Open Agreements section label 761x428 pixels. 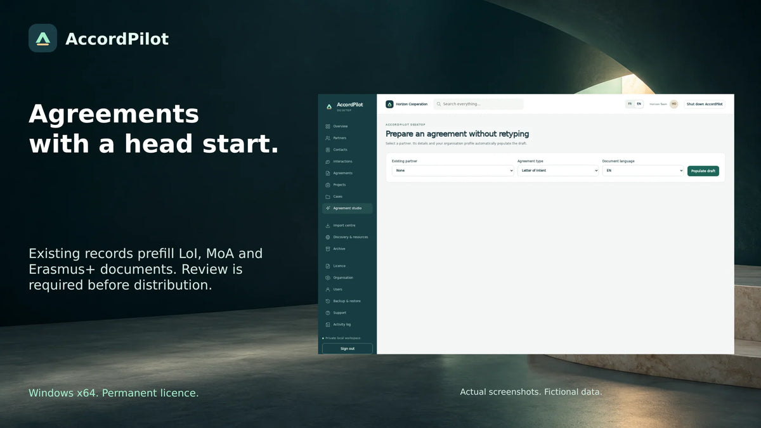[343, 173]
